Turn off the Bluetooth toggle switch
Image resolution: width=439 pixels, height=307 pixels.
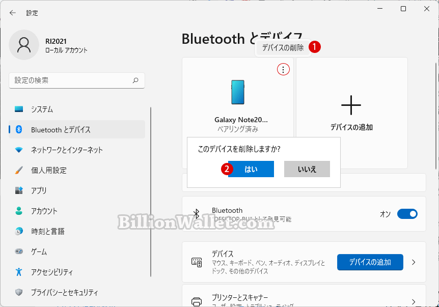point(407,214)
